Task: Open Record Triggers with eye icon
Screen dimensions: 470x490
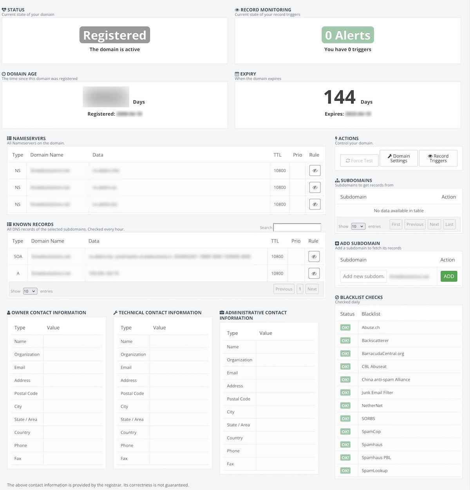Action: 438,158
